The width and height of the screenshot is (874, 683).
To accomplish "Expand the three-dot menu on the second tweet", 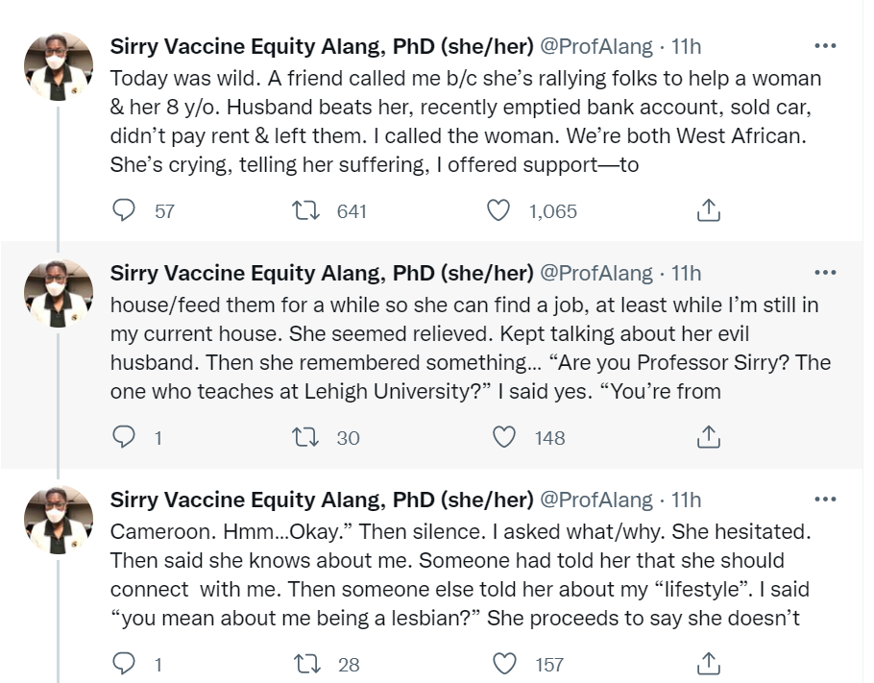I will click(824, 270).
